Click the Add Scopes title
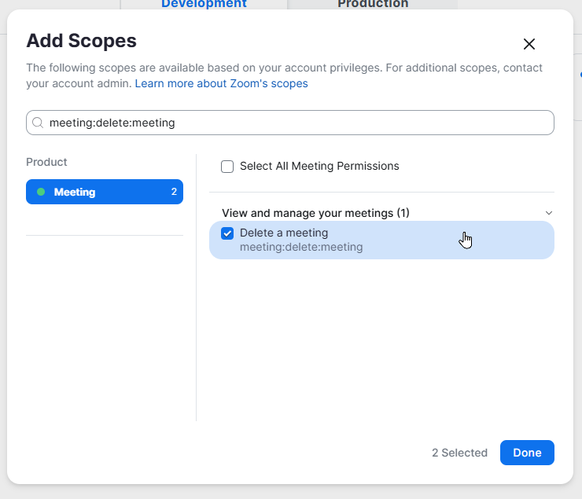Image resolution: width=582 pixels, height=499 pixels. click(x=81, y=40)
